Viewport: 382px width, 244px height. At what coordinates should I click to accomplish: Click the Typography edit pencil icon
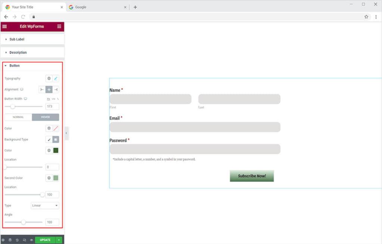tap(56, 79)
